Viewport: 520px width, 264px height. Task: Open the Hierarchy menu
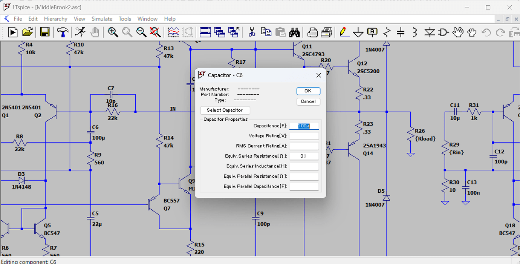point(55,19)
